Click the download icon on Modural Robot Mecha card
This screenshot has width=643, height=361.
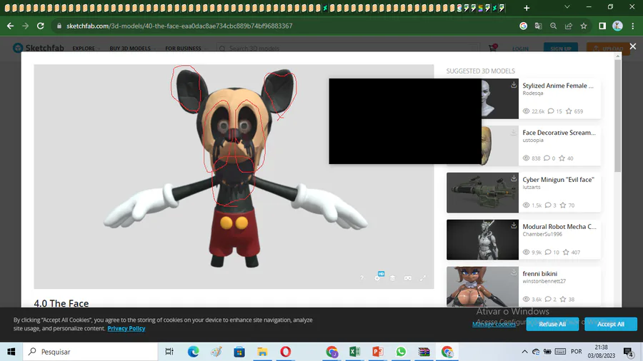(x=514, y=225)
